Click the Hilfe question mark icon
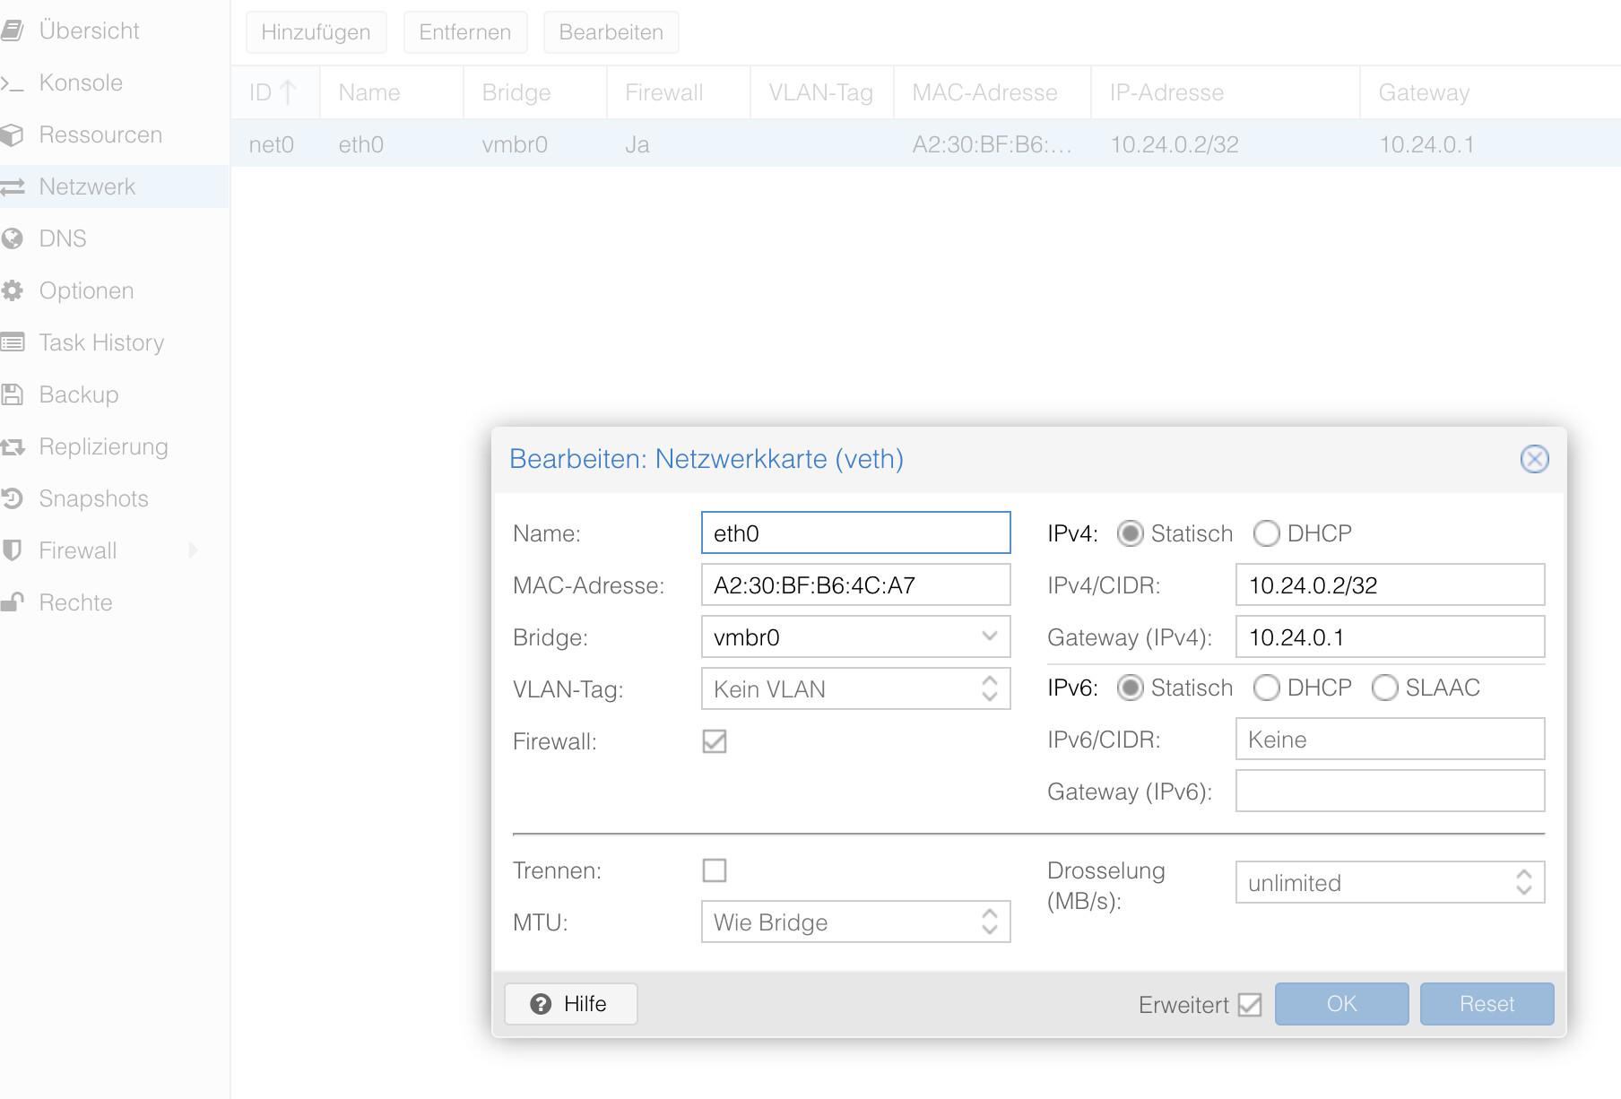The height and width of the screenshot is (1099, 1621). 541,1004
